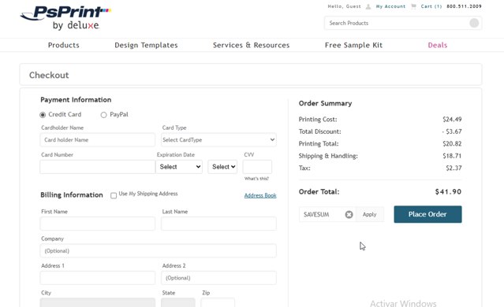
Task: Open Services & Resources menu
Action: point(252,45)
